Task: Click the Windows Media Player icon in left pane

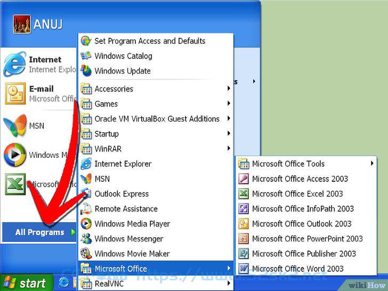Action: [15, 155]
